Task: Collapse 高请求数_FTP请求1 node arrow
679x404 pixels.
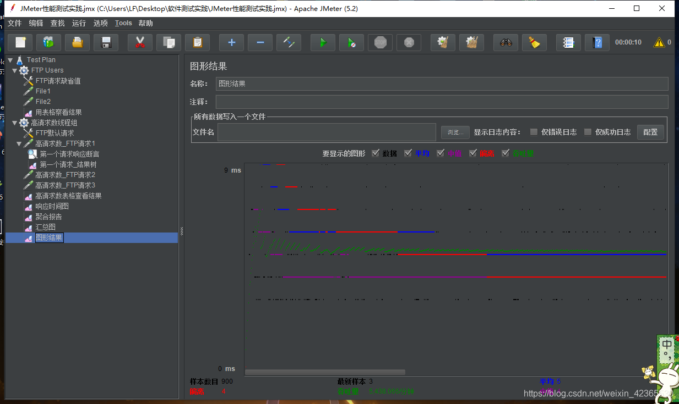Action: [x=19, y=143]
